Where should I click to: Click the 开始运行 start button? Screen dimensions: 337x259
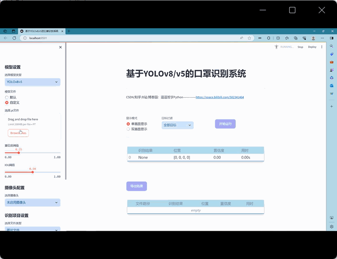225,124
